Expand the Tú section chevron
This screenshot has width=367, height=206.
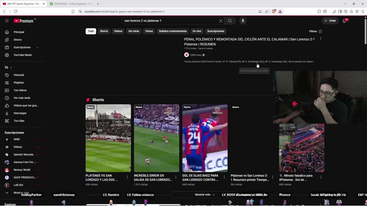pos(11,68)
